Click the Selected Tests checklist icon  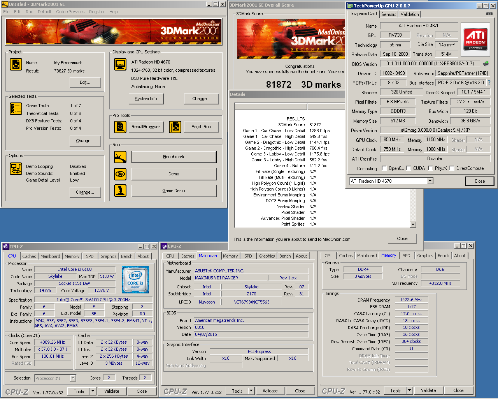click(x=16, y=109)
